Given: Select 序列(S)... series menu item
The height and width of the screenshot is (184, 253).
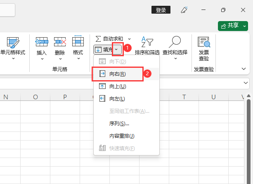Looking at the screenshot, I should (126, 124).
